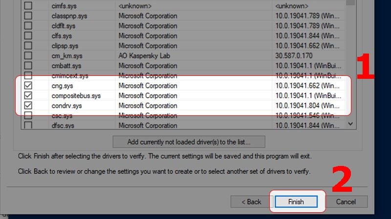Select the clfs.sys checkbox
The width and height of the screenshot is (391, 219).
[x=28, y=36]
